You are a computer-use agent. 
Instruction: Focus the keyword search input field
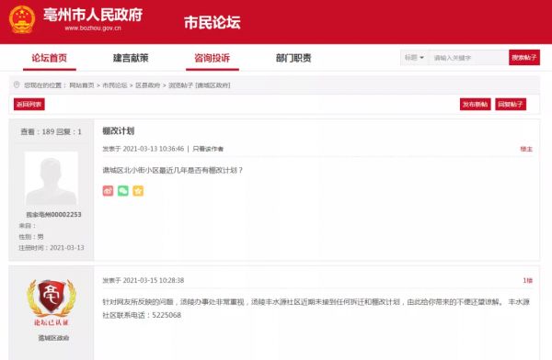tap(468, 58)
